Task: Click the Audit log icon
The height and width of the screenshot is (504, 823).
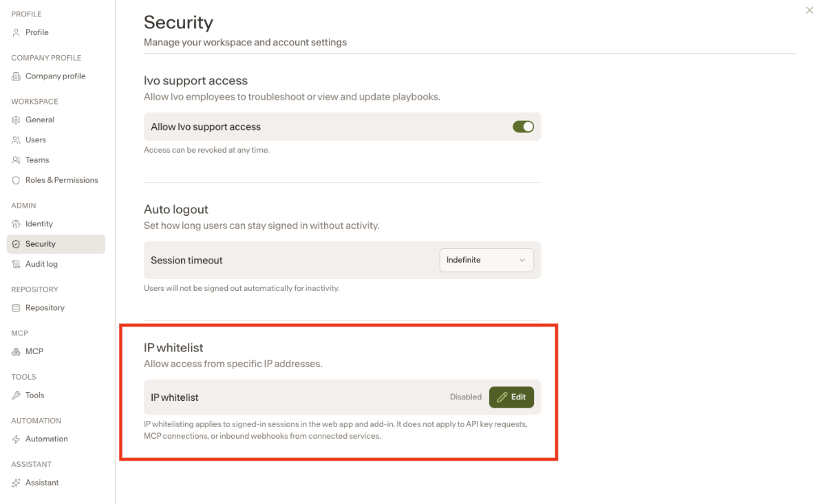Action: coord(17,264)
